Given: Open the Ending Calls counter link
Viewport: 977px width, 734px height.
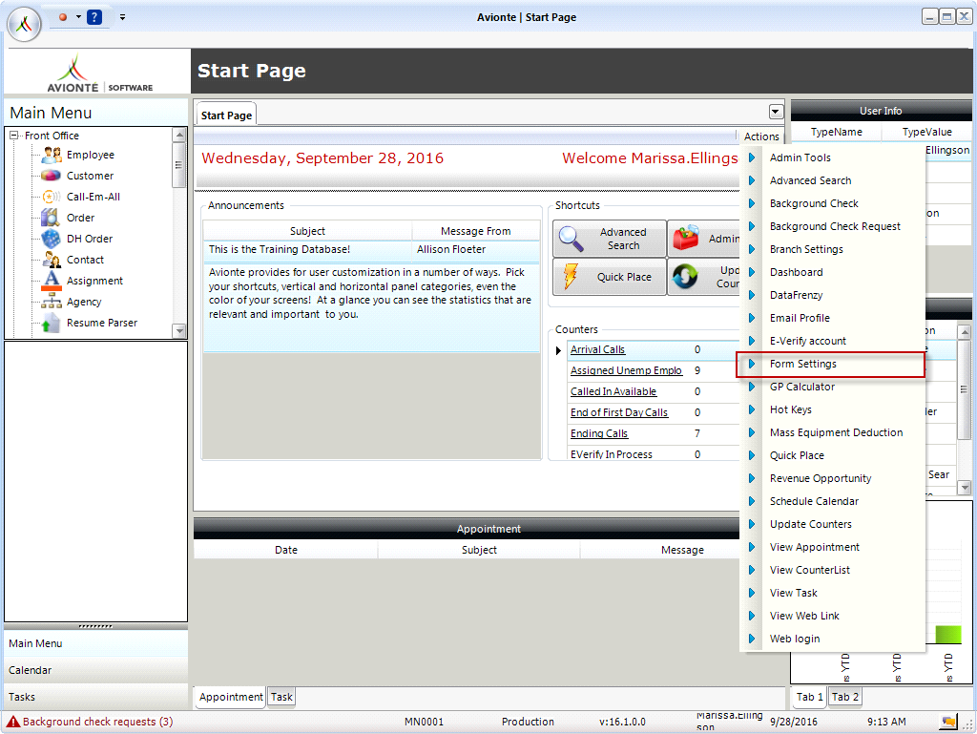Looking at the screenshot, I should coord(599,433).
